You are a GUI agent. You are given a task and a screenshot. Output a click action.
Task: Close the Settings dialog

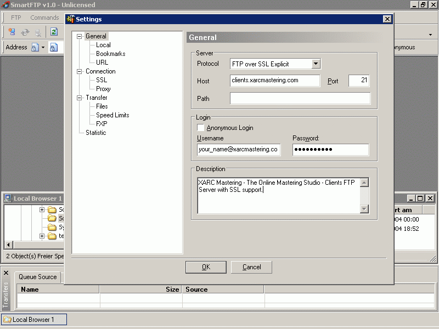[387, 19]
